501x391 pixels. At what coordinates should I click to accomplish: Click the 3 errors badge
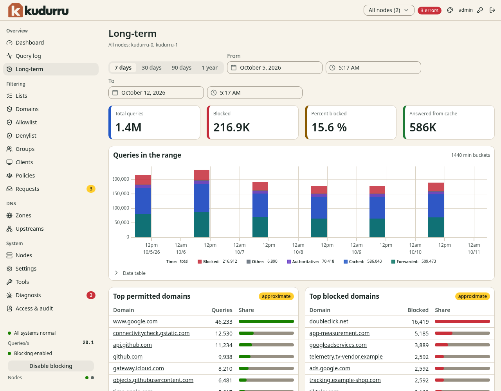[x=429, y=11]
